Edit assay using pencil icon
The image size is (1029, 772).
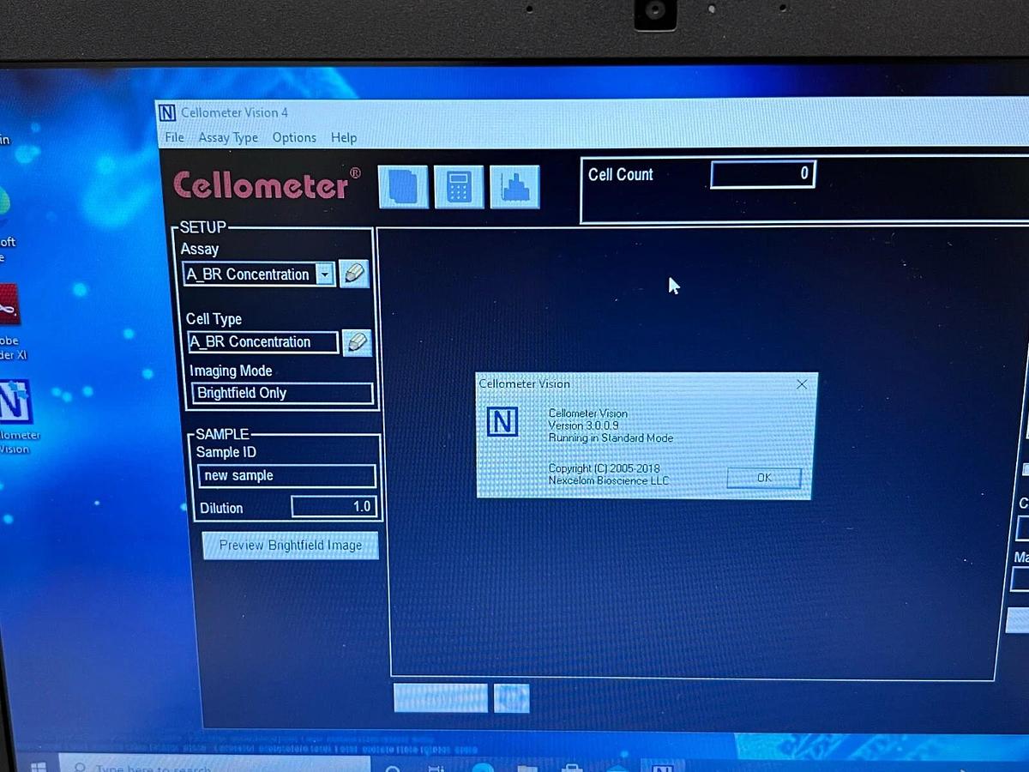click(x=353, y=274)
